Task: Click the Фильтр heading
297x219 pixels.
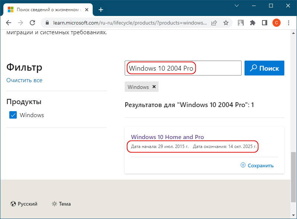Action: tap(24, 67)
